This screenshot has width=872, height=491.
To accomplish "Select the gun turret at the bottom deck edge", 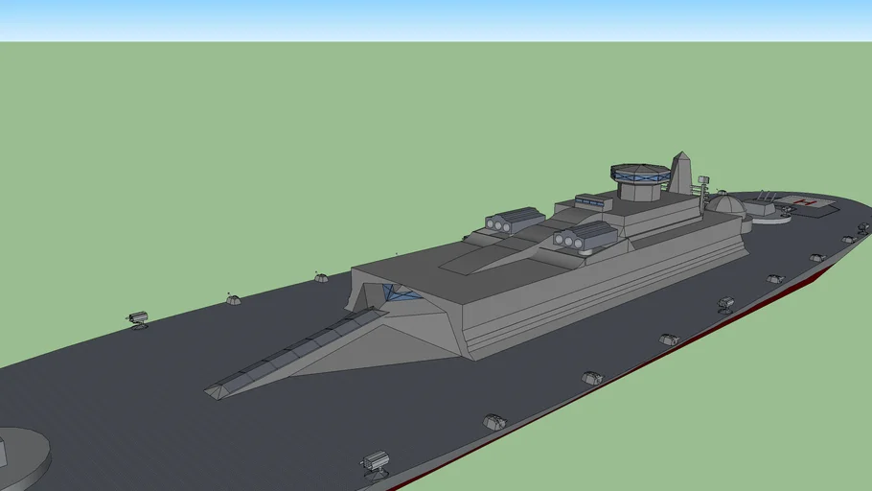I will tap(375, 462).
